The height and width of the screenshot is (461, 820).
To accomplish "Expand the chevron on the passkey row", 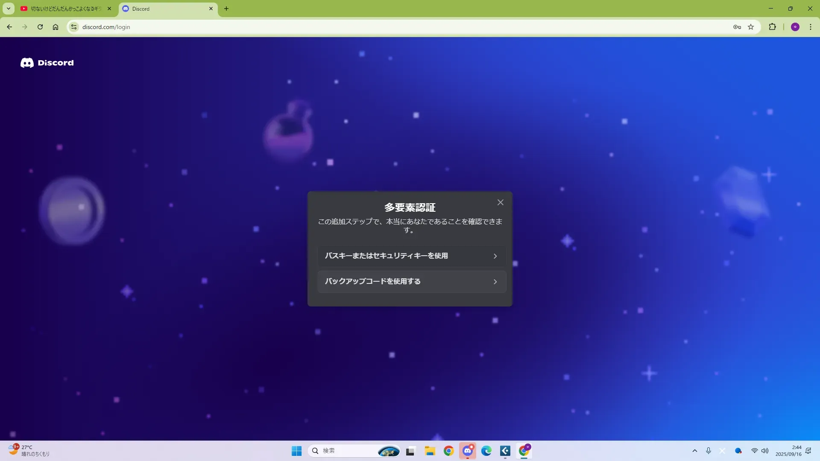I will point(495,256).
